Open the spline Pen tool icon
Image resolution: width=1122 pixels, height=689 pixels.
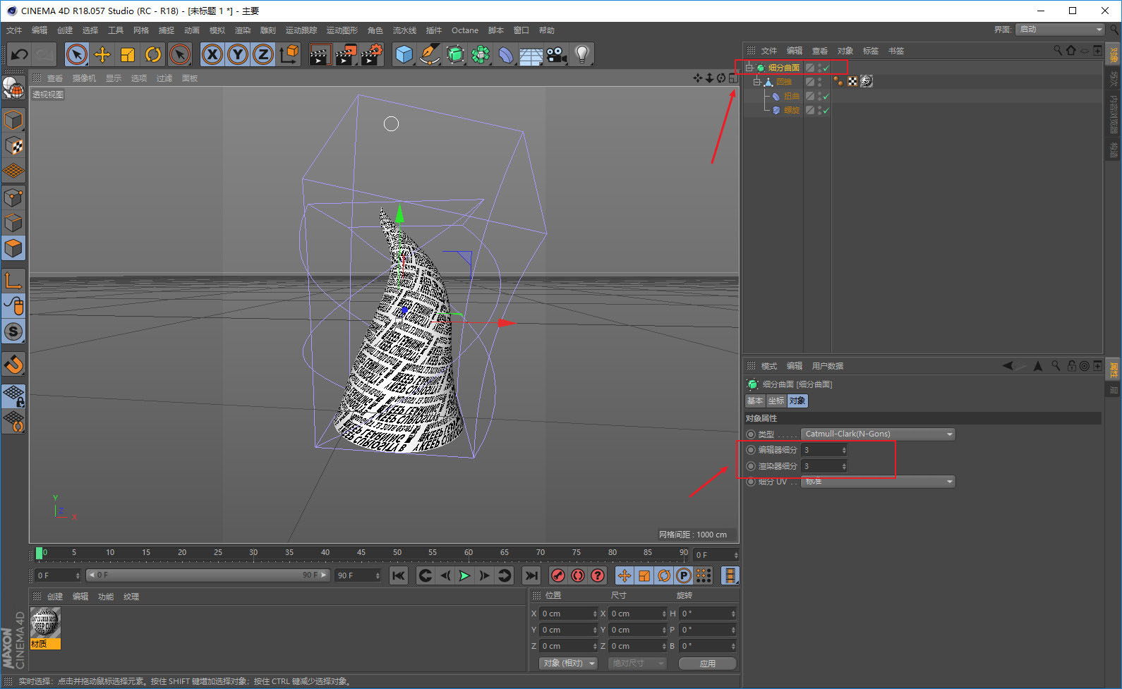click(x=429, y=54)
